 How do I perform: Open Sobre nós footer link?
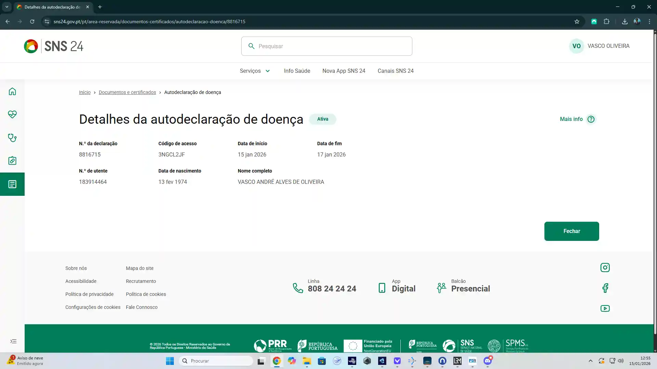pos(76,268)
